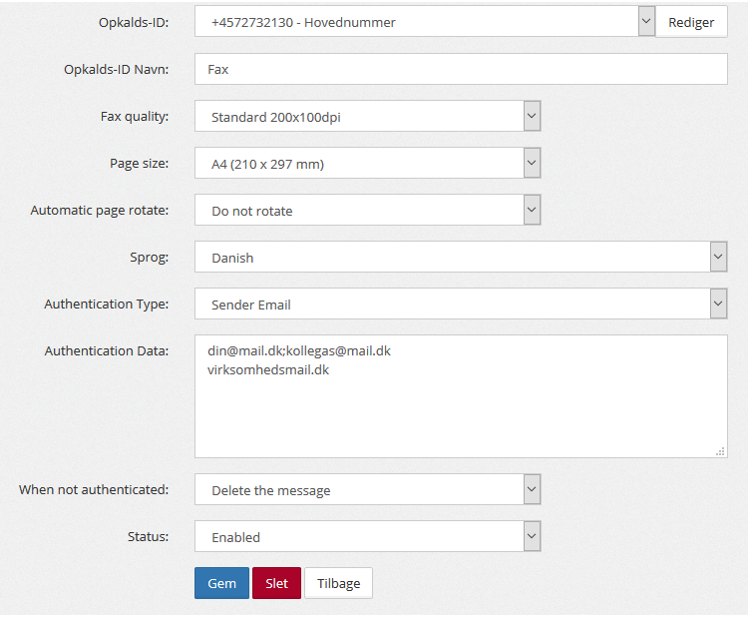Click the Authentication Data resize handle
749x617 pixels.
[720, 451]
